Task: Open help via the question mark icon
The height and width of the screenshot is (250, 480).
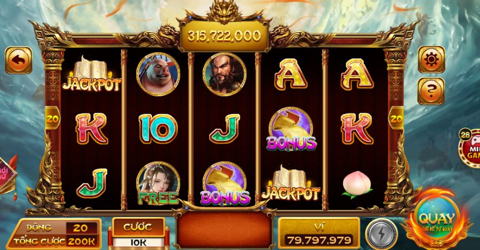Action: (431, 91)
